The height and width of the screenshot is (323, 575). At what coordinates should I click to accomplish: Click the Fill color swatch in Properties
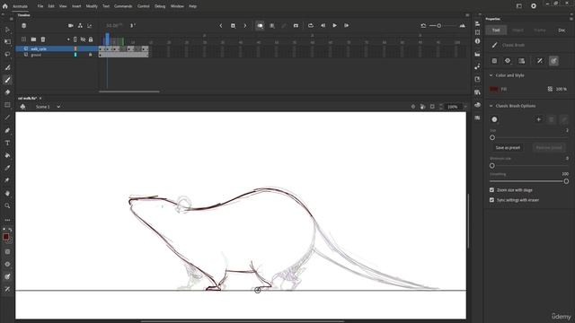[x=493, y=89]
